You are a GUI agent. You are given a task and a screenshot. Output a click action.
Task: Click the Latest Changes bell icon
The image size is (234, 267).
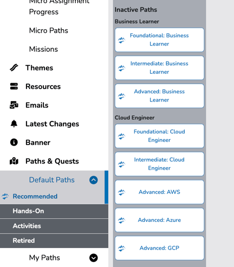pos(14,124)
